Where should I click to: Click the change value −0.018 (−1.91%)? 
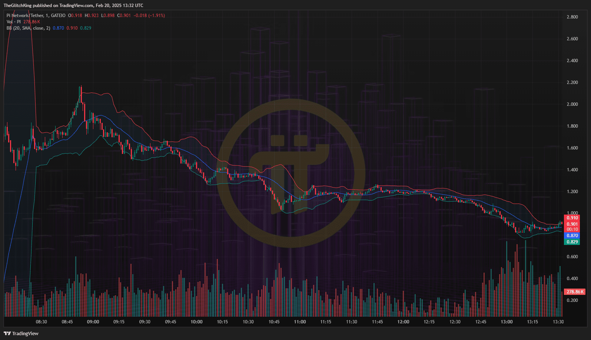(149, 16)
